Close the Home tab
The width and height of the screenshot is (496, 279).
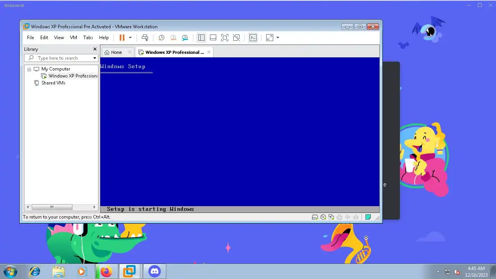tap(130, 52)
